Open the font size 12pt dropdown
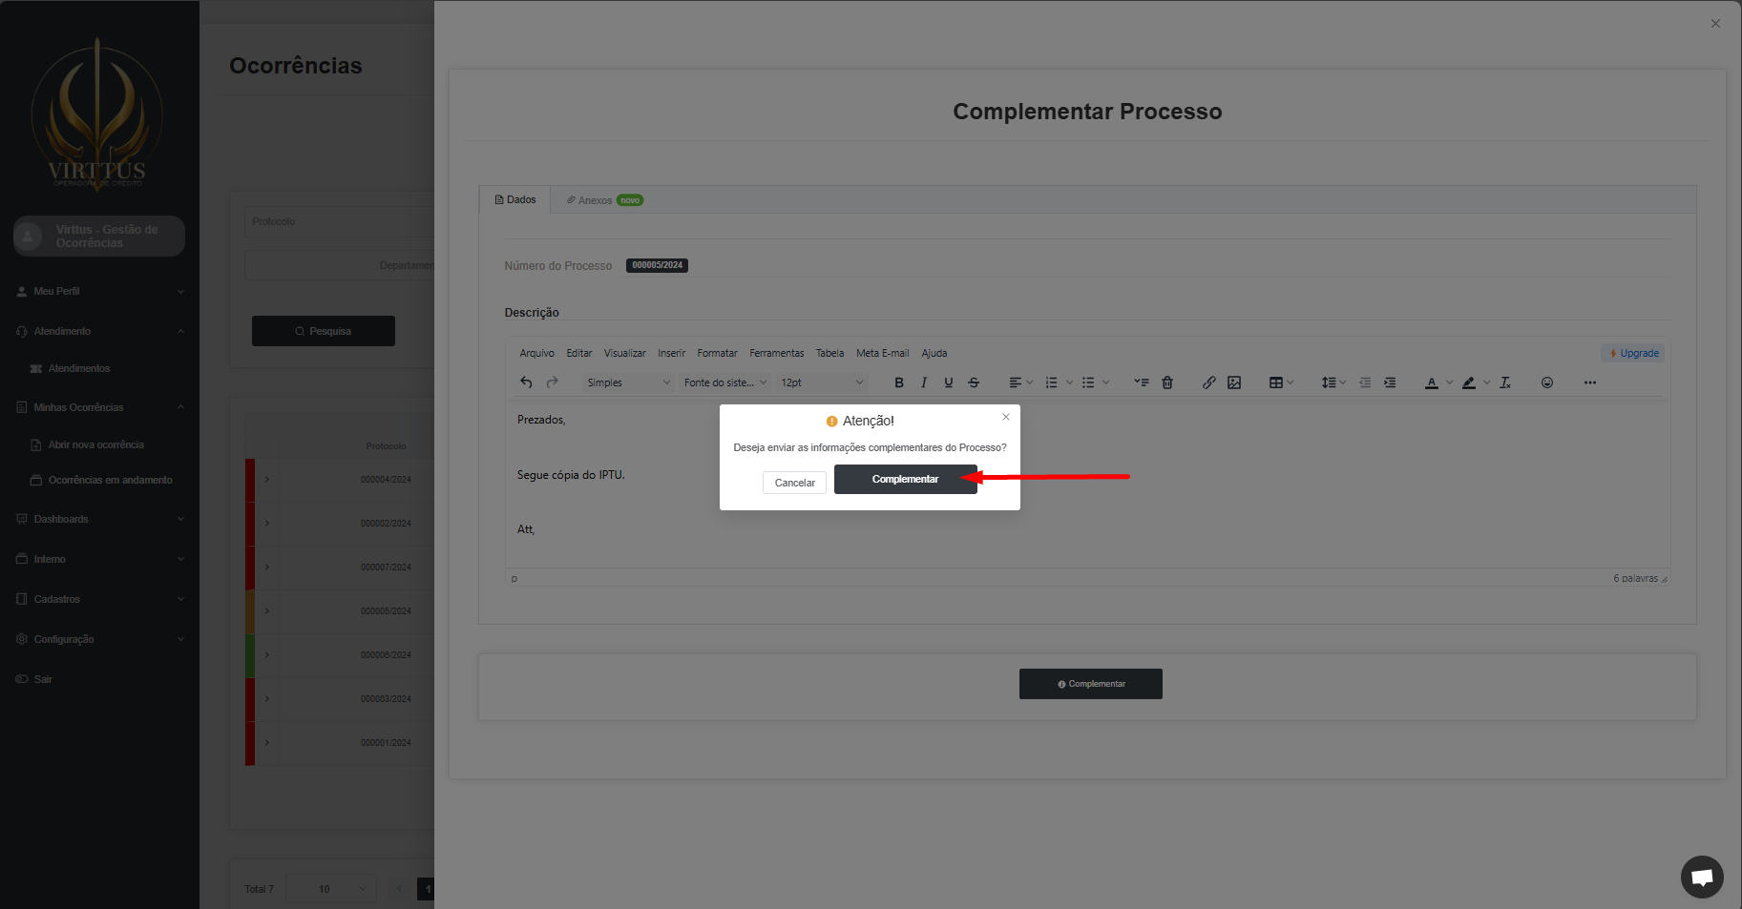This screenshot has width=1742, height=909. pyautogui.click(x=821, y=382)
